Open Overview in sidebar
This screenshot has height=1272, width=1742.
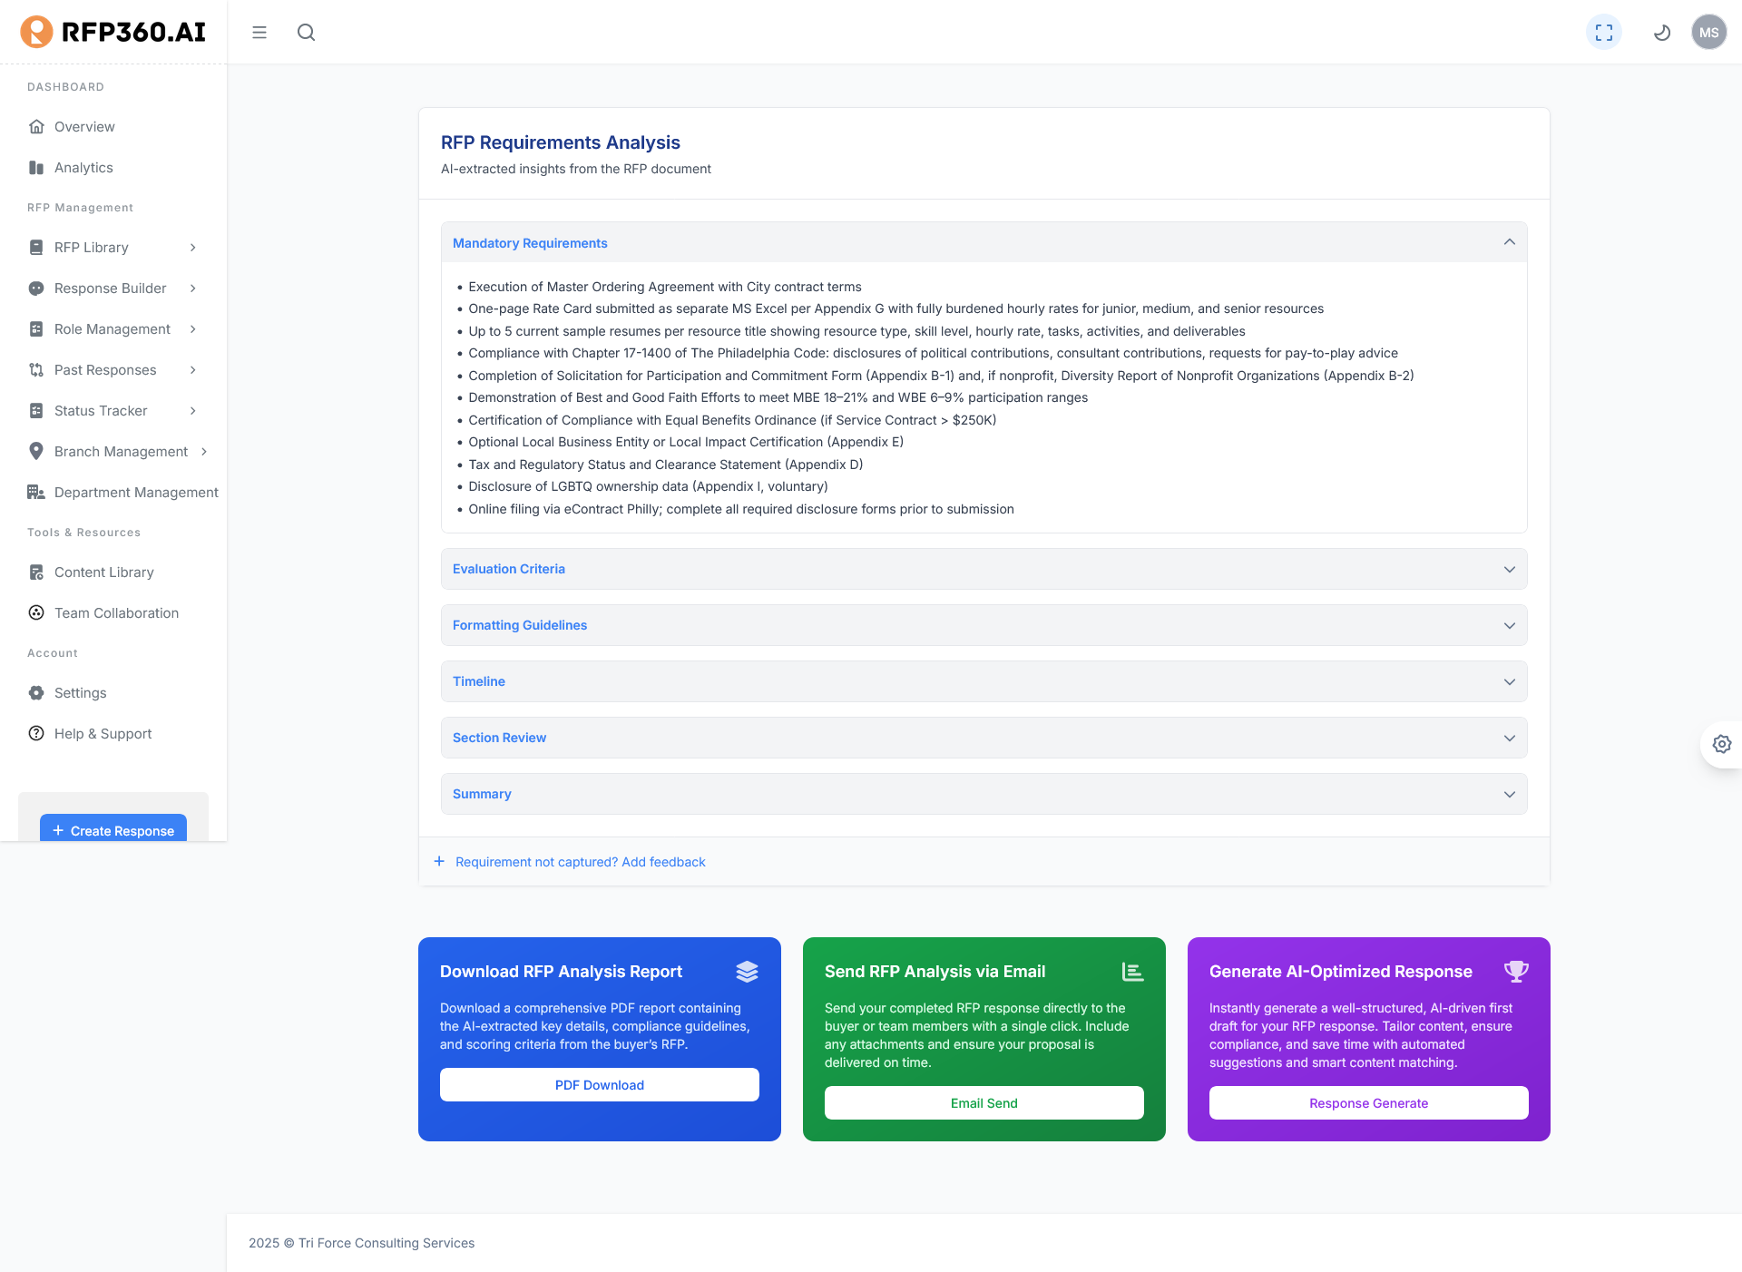coord(84,127)
